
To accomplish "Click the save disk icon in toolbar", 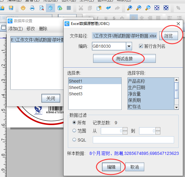I will click(x=11, y=8).
